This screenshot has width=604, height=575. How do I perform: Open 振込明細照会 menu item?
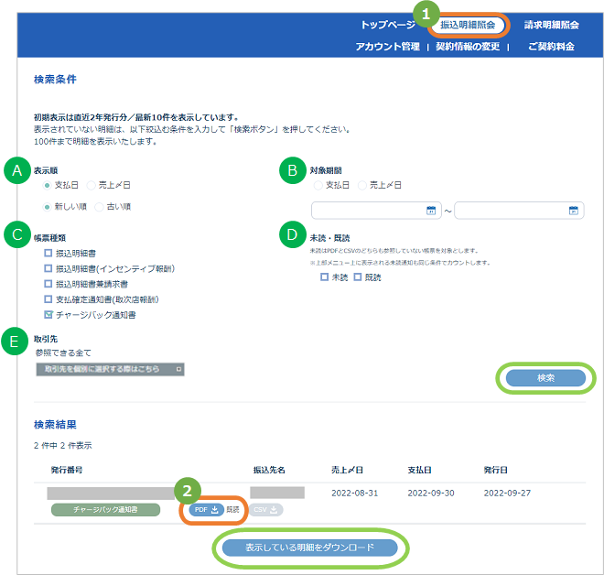[x=468, y=25]
